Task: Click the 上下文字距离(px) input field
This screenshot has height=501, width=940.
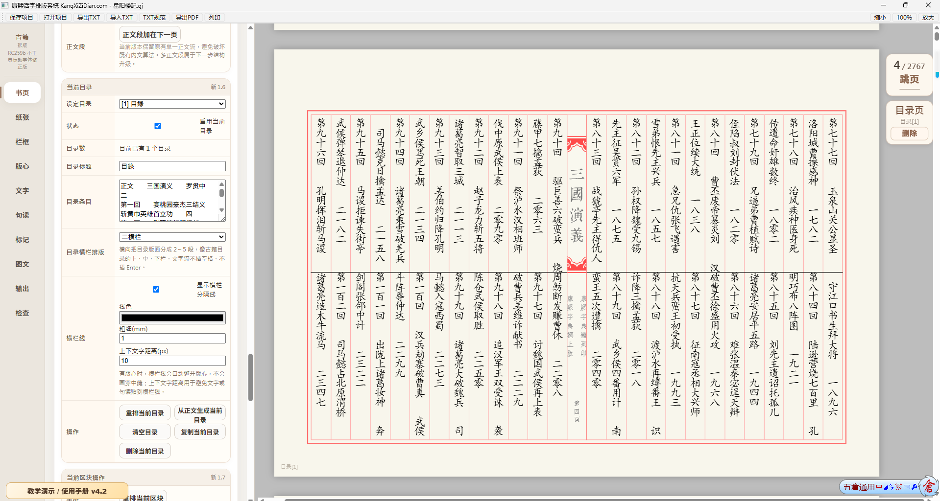Action: [x=172, y=361]
